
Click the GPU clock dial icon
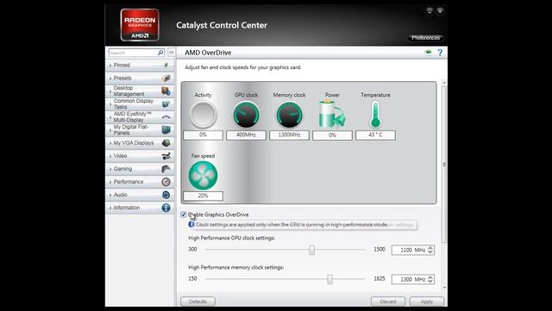pos(246,115)
